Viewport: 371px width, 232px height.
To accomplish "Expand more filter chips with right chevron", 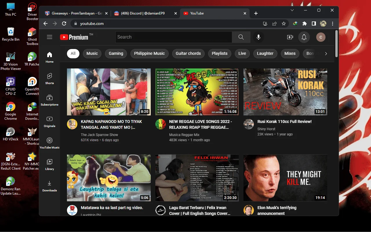I will coord(326,53).
